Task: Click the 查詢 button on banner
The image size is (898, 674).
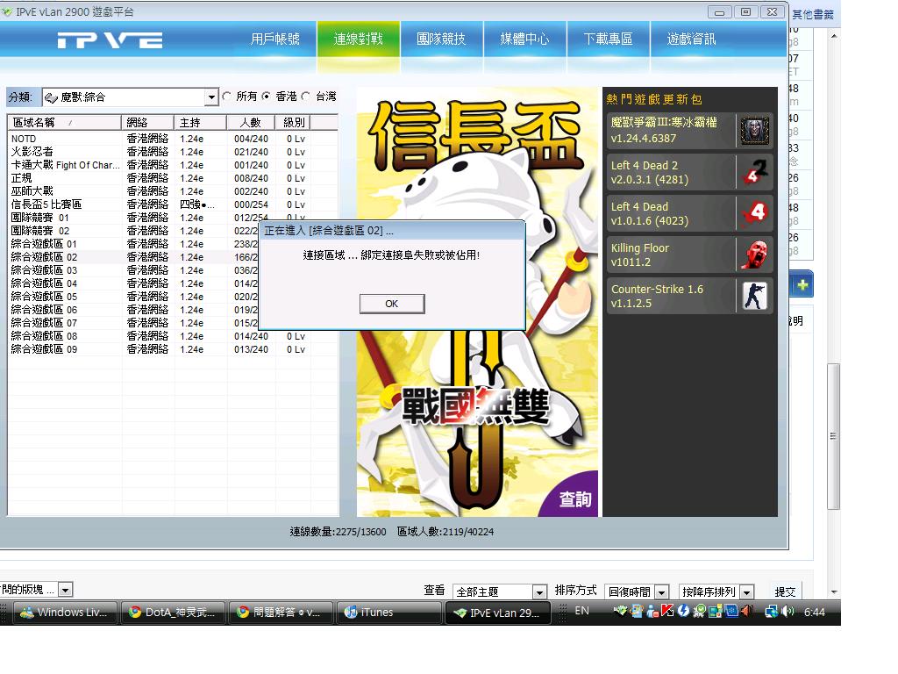Action: 575,499
